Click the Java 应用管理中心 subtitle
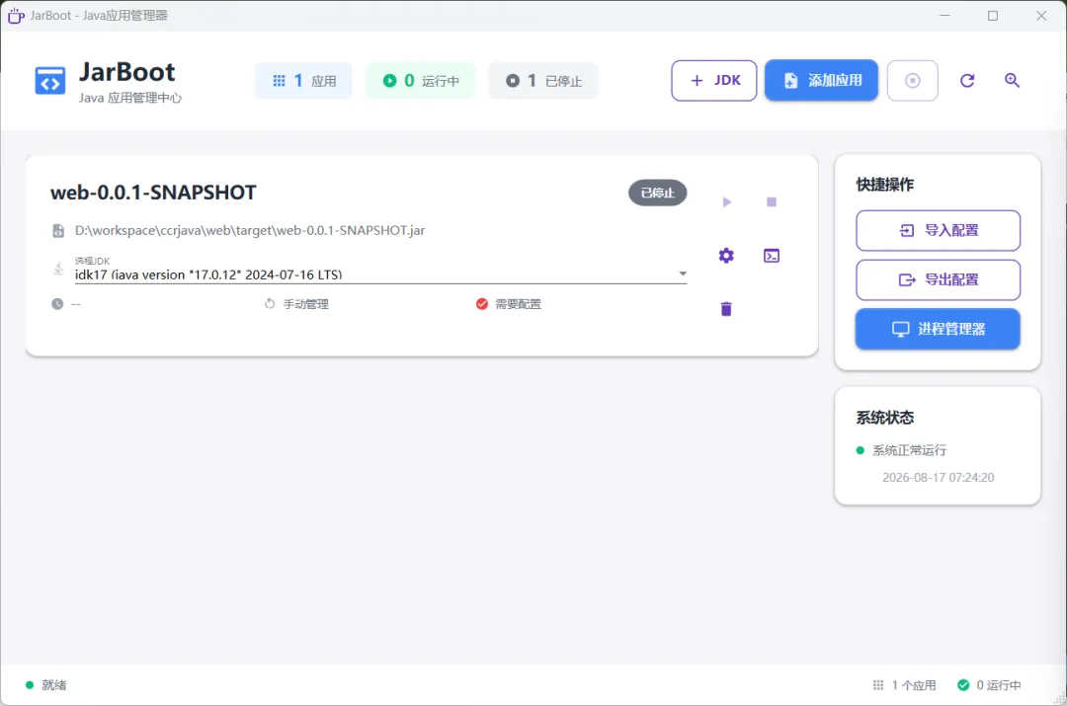 click(x=130, y=98)
